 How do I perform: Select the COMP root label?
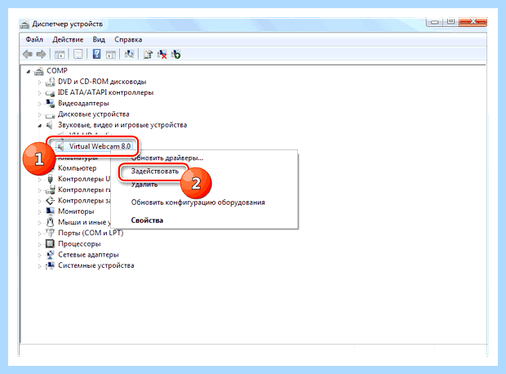tap(57, 71)
